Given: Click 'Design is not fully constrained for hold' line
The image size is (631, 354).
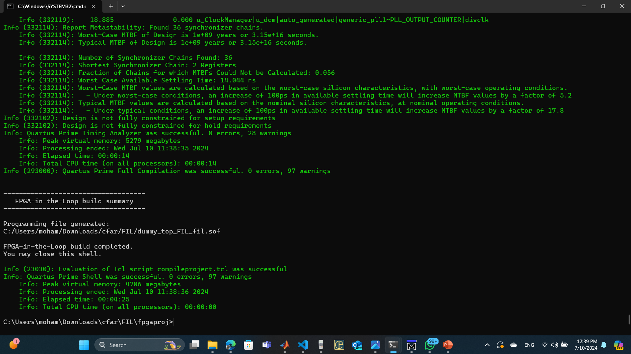Looking at the screenshot, I should 137,125.
